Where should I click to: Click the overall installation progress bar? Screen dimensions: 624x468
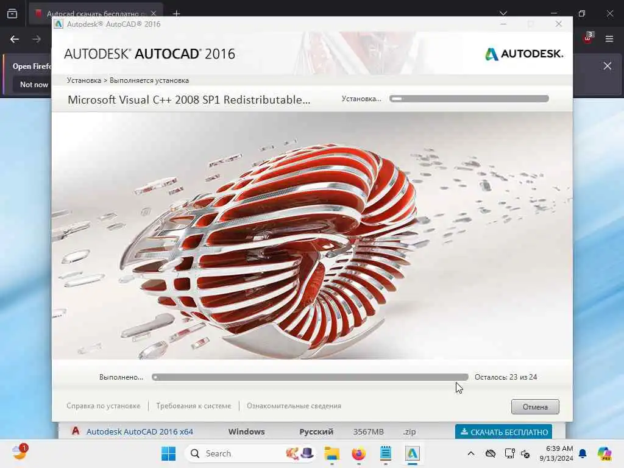310,377
